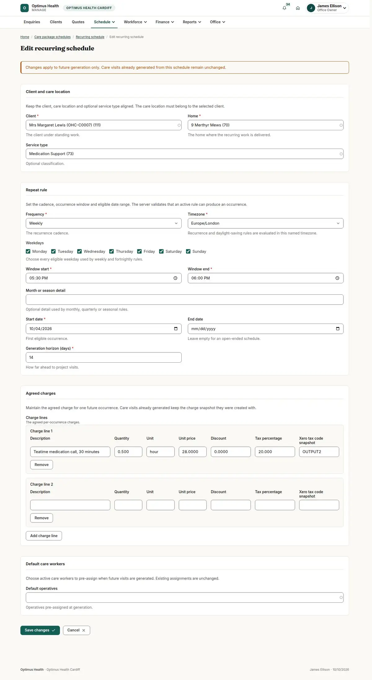Image resolution: width=372 pixels, height=680 pixels.
Task: Uncheck the Monday weekday checkbox
Action: click(28, 252)
